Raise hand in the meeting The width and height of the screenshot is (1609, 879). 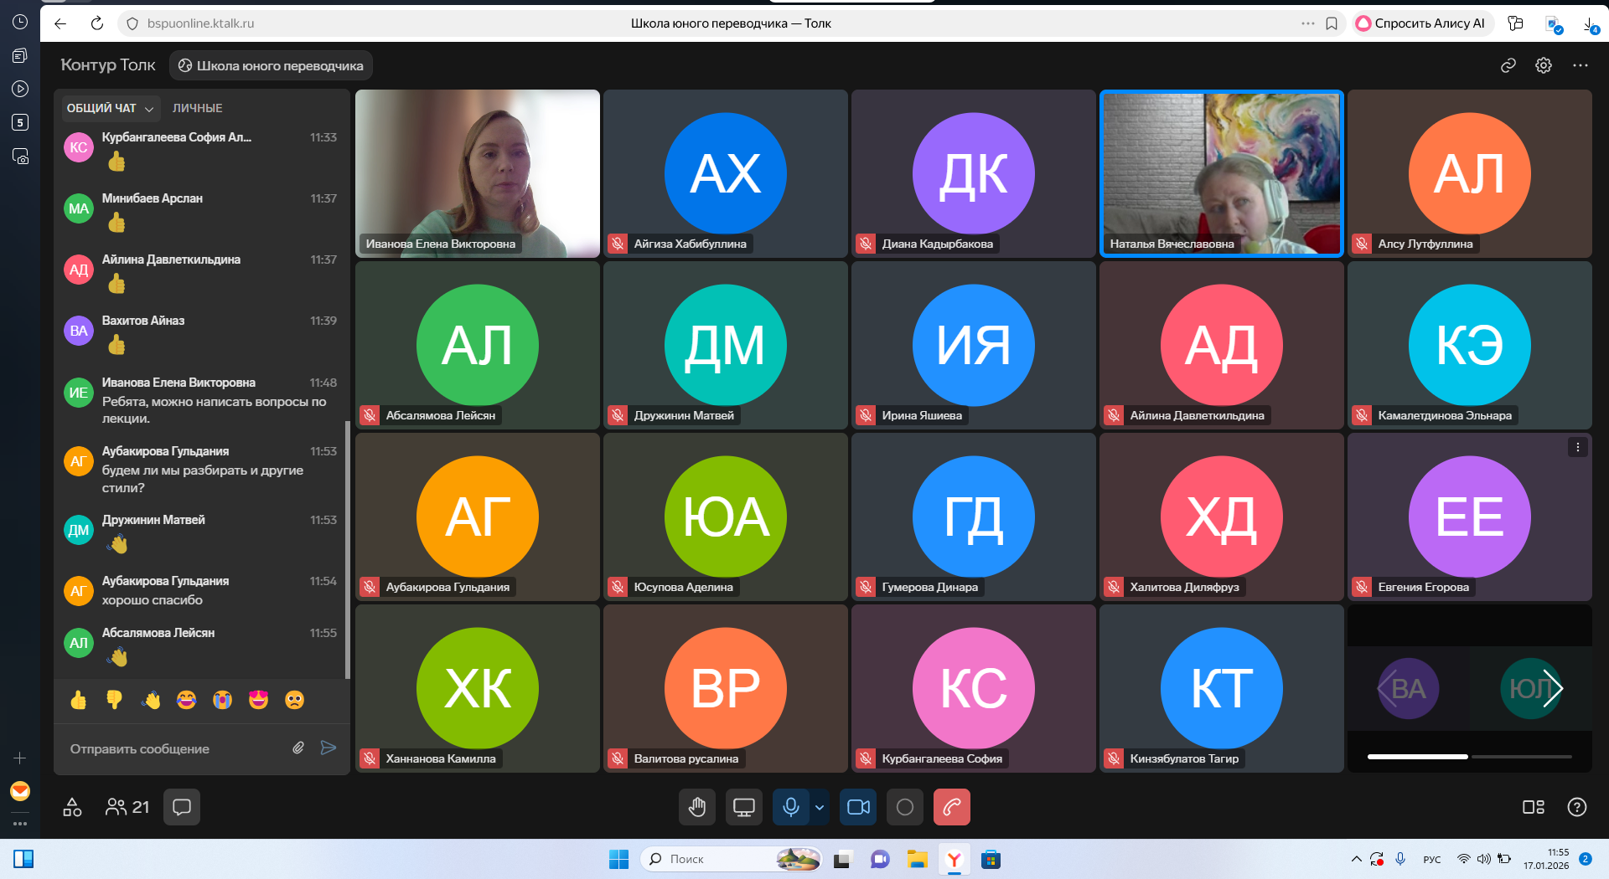(x=697, y=807)
